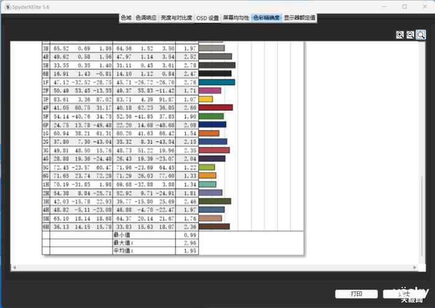
Task: Open the 显示器额定值 tab
Action: (300, 18)
